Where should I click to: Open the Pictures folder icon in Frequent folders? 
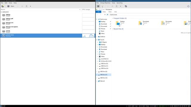tap(186, 23)
